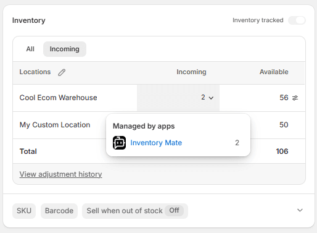This screenshot has width=317, height=233.
Task: Click the Managed by apps heading
Action: [144, 126]
